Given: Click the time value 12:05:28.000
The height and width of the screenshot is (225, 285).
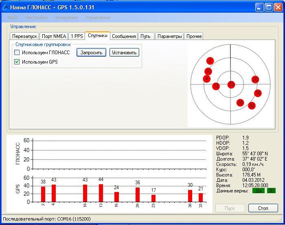Looking at the screenshot, I should pyautogui.click(x=255, y=185).
